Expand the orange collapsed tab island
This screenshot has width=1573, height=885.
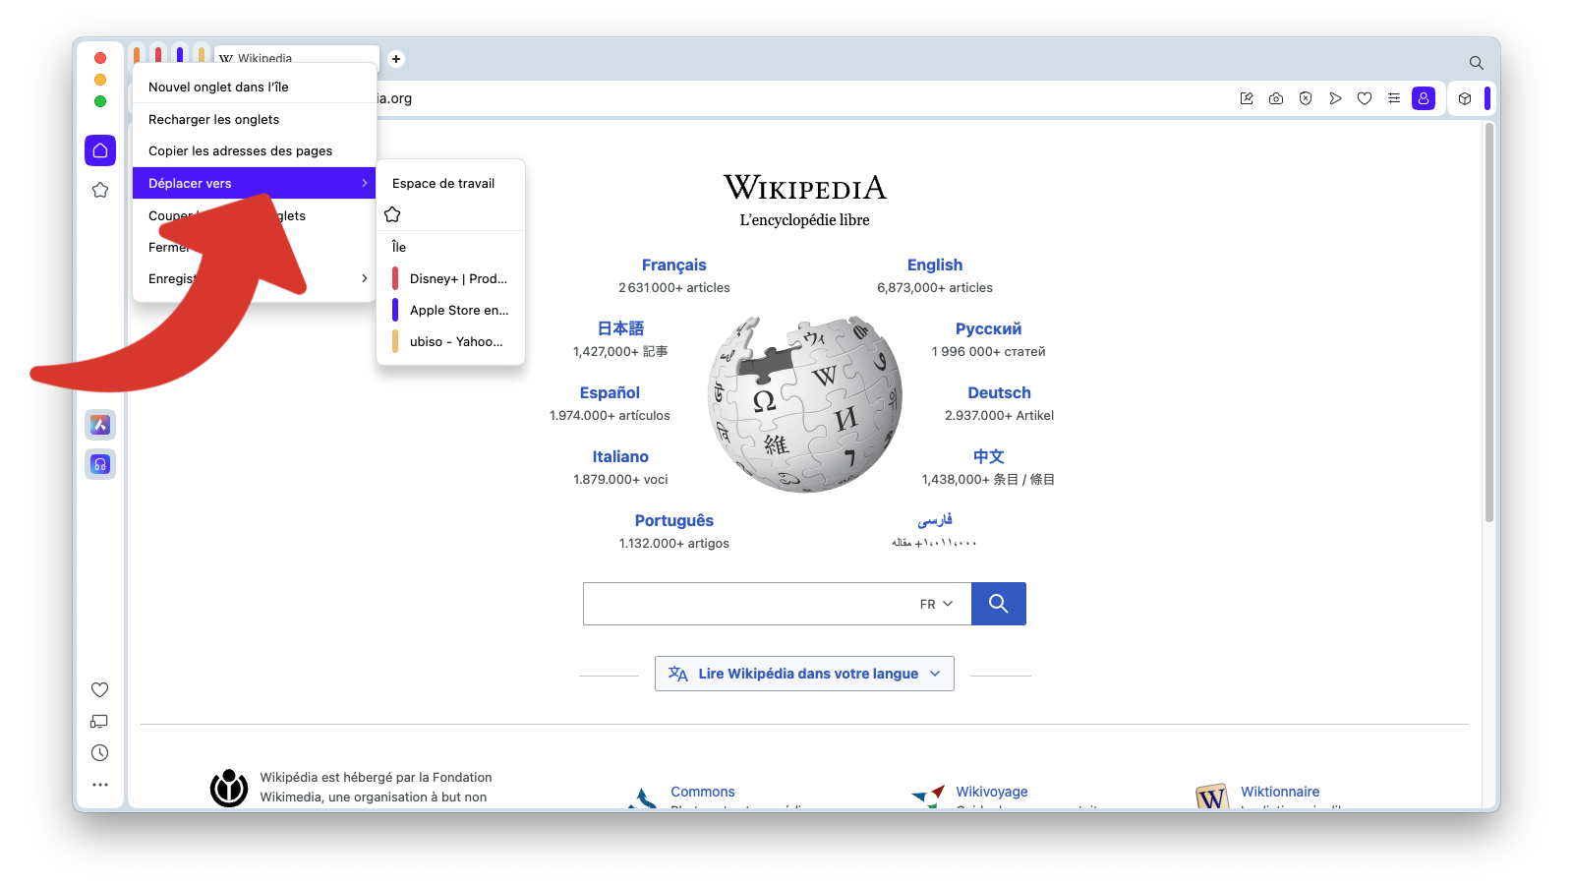pyautogui.click(x=137, y=54)
